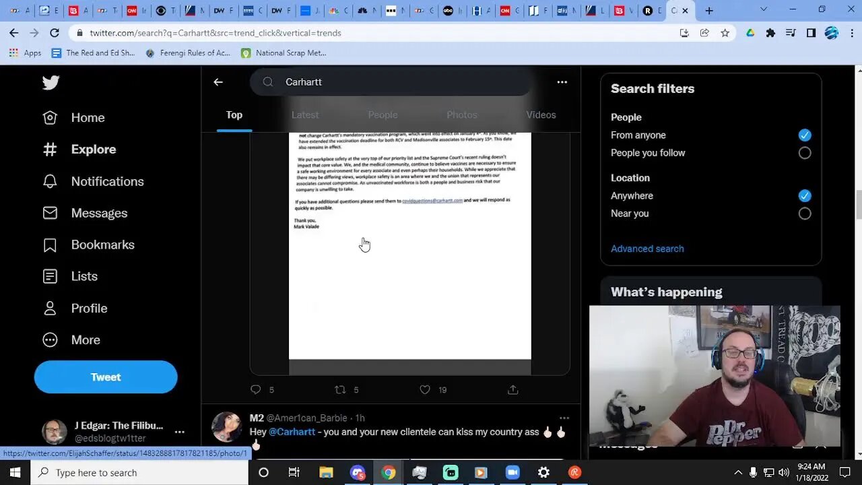Open Lists from the sidebar

click(70, 276)
